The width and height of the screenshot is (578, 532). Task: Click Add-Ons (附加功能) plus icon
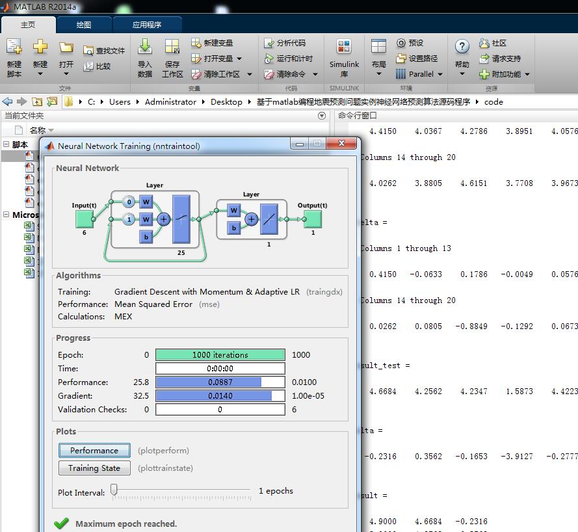tap(484, 74)
